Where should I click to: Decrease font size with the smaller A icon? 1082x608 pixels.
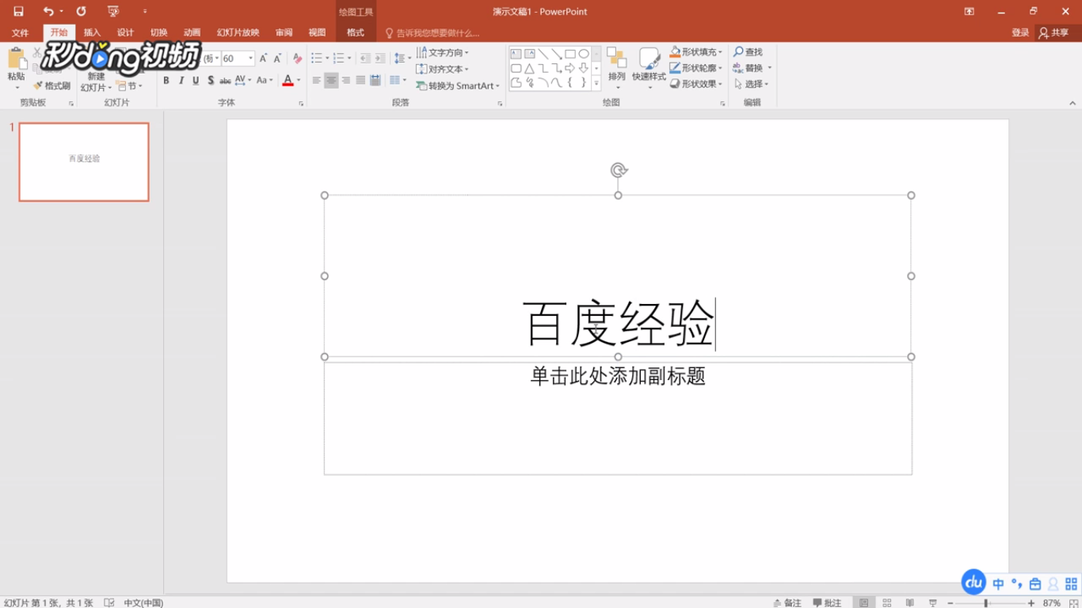coord(277,59)
